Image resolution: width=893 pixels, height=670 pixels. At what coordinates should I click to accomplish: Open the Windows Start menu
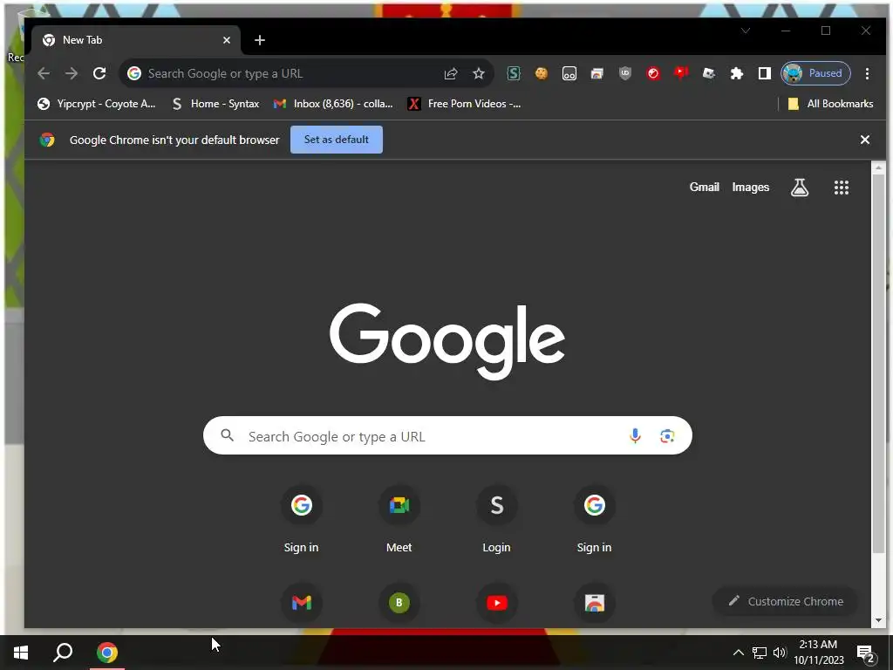(x=21, y=653)
